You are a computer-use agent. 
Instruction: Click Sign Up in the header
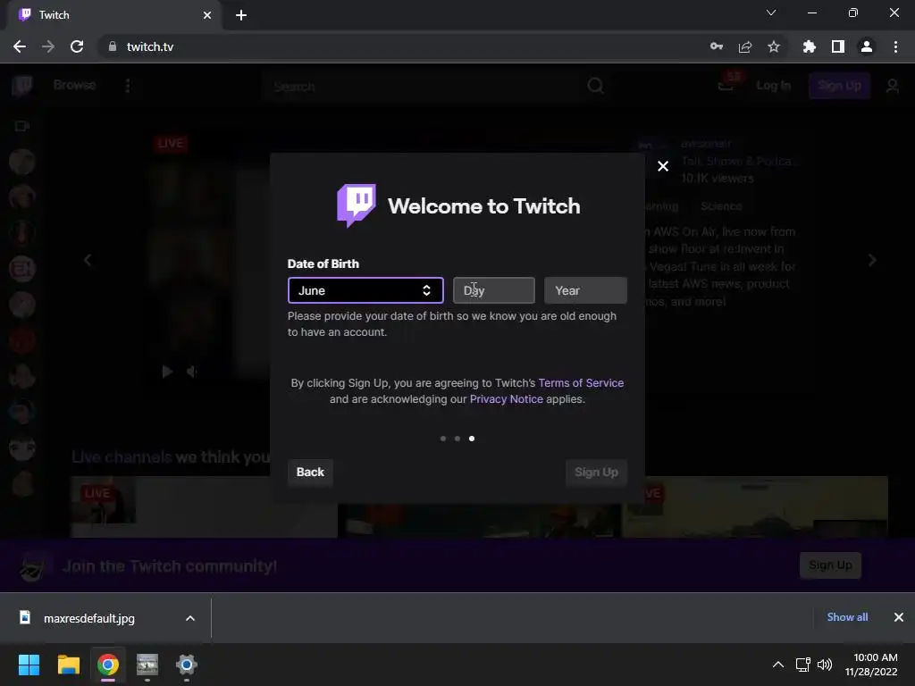(839, 86)
